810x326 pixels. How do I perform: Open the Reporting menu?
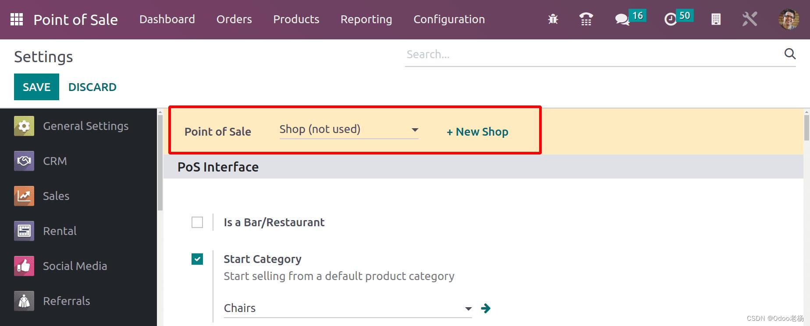point(366,19)
